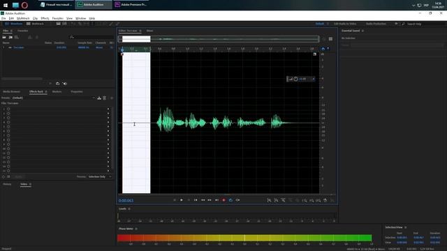The width and height of the screenshot is (447, 251).
Task: Click the playhead marker on timeline ruler
Action: click(x=123, y=50)
